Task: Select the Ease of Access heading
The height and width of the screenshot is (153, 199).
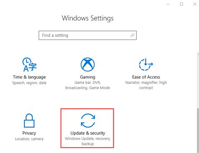Action: 146,77
